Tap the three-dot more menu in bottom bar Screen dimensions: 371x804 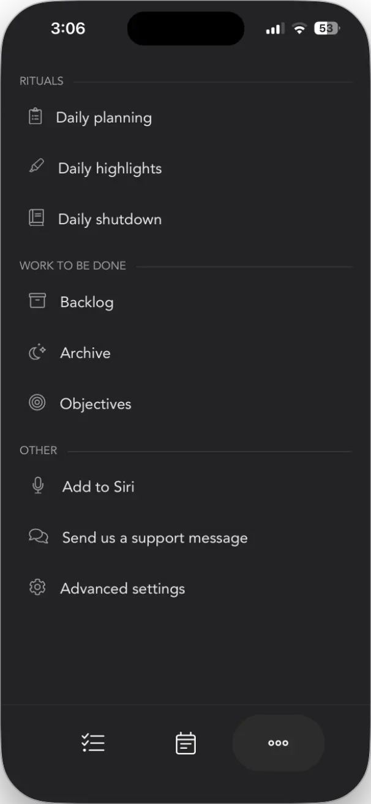click(x=278, y=742)
